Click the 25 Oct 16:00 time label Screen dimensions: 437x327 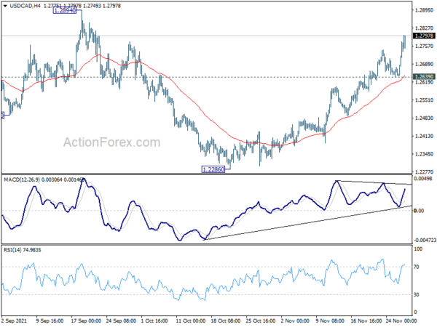pos(261,321)
